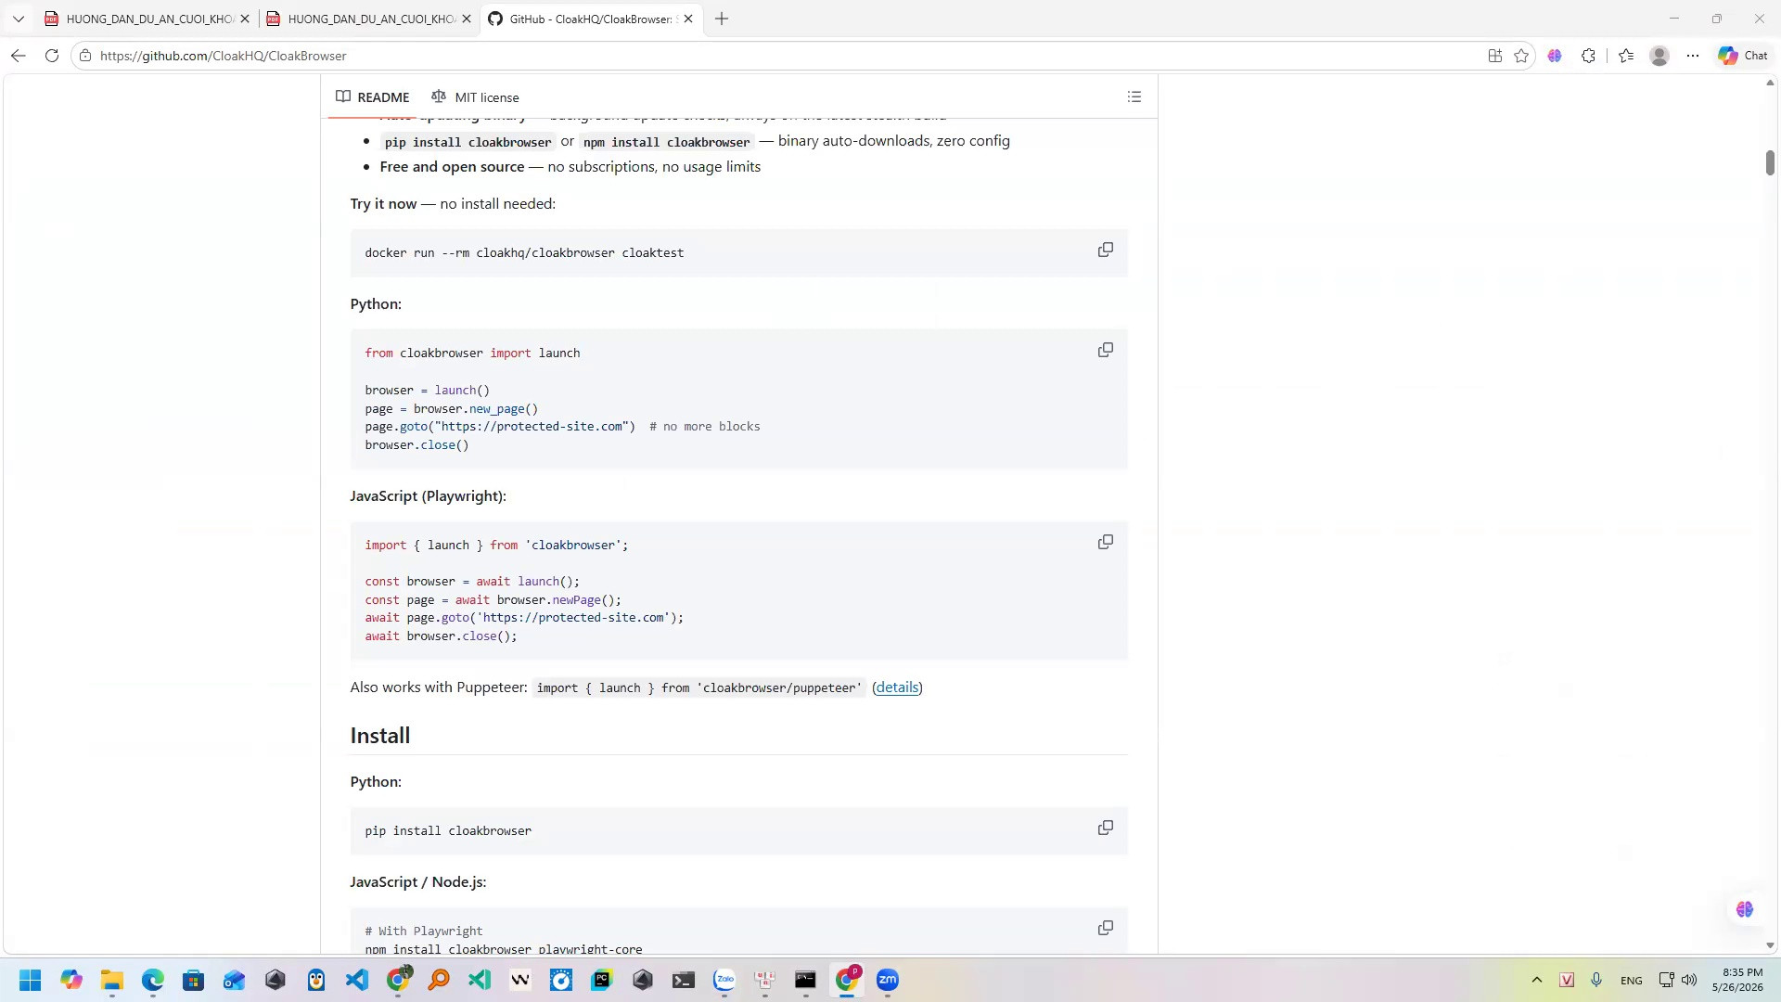Open a new browser tab

tap(722, 19)
